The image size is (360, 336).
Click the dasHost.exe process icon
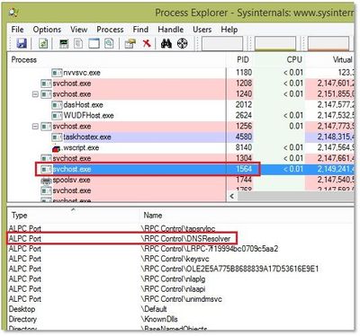tap(57, 105)
